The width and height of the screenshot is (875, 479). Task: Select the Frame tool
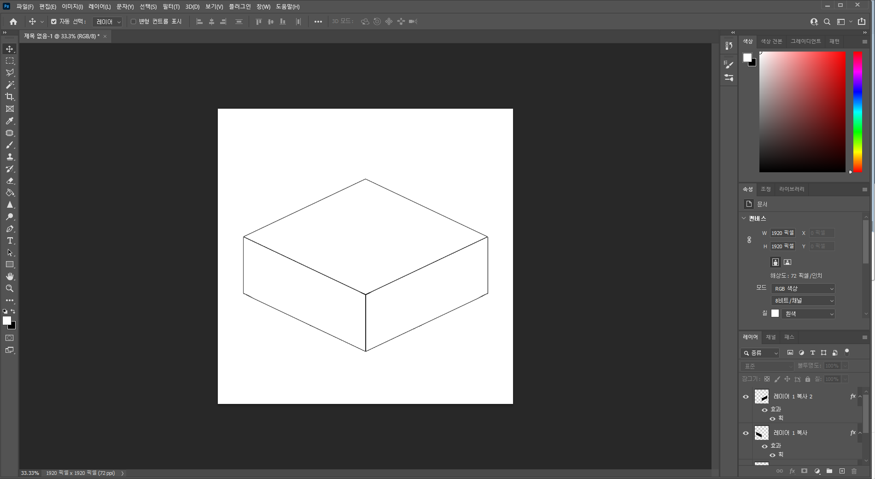point(10,109)
